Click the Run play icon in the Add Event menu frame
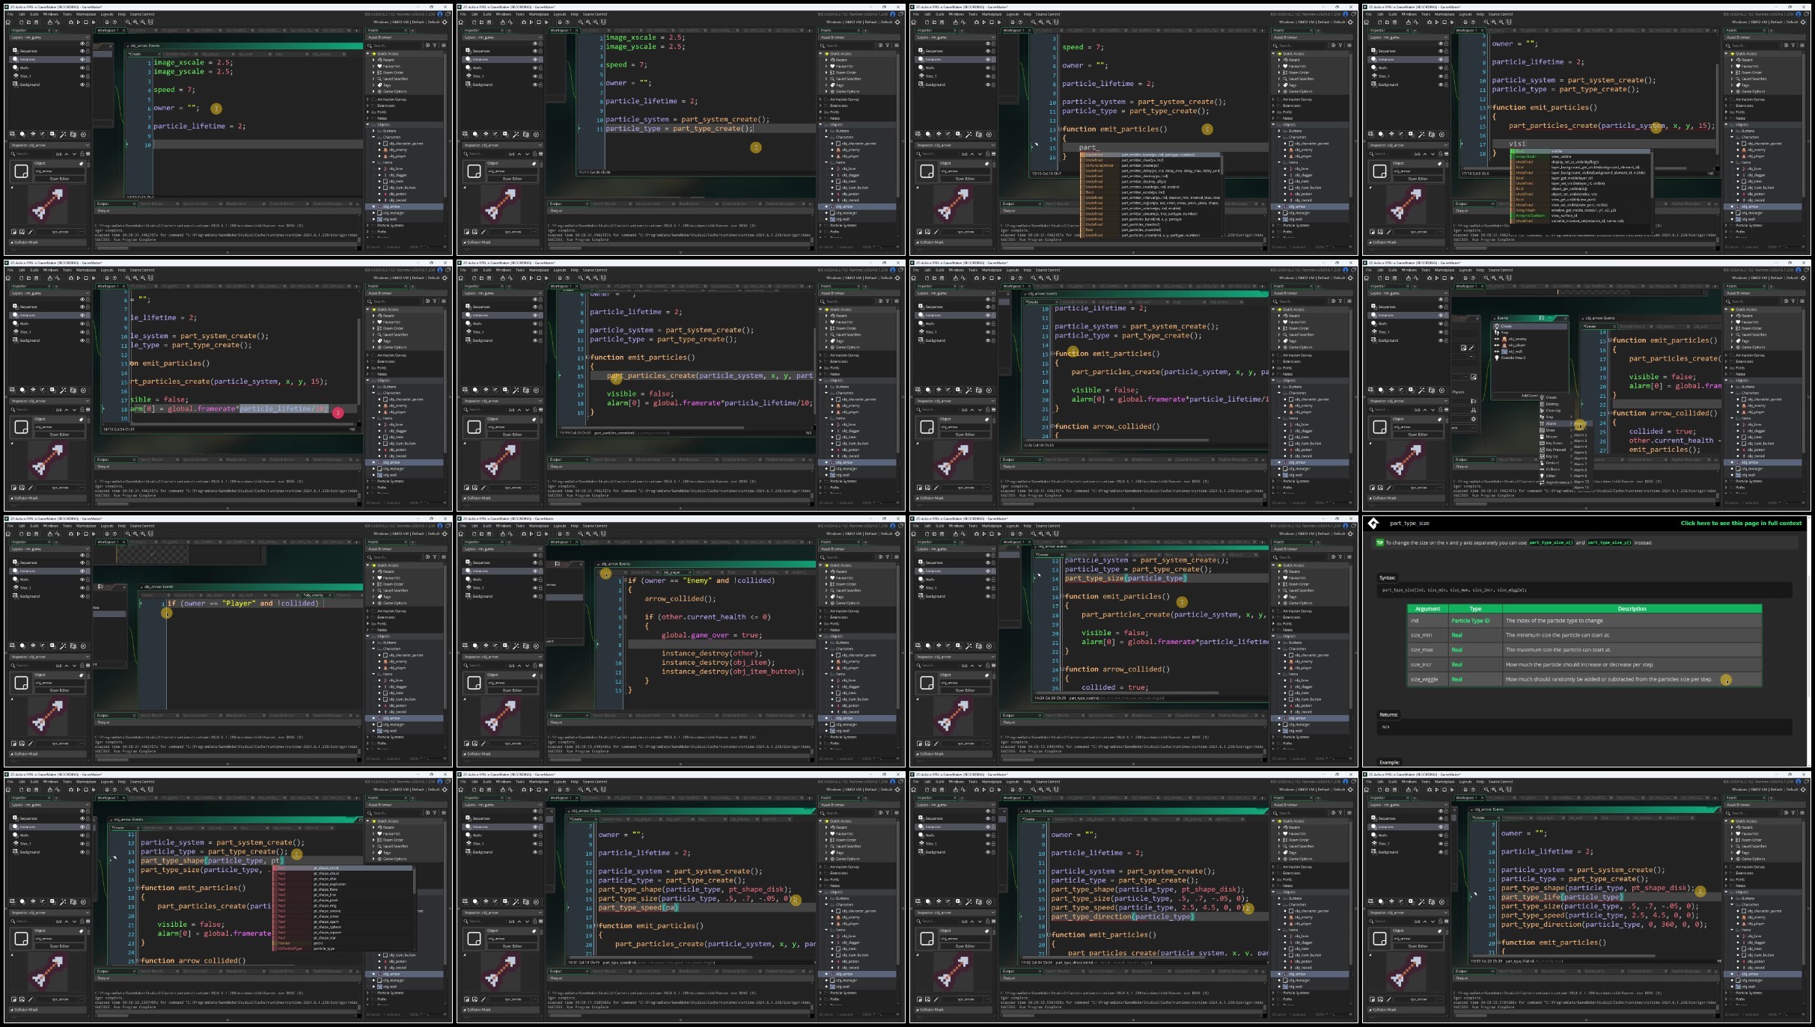The image size is (1815, 1027). [1437, 278]
